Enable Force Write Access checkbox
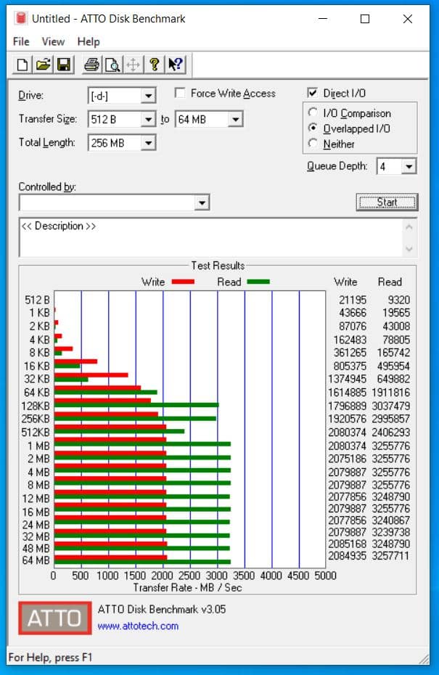The image size is (439, 675). pos(180,93)
